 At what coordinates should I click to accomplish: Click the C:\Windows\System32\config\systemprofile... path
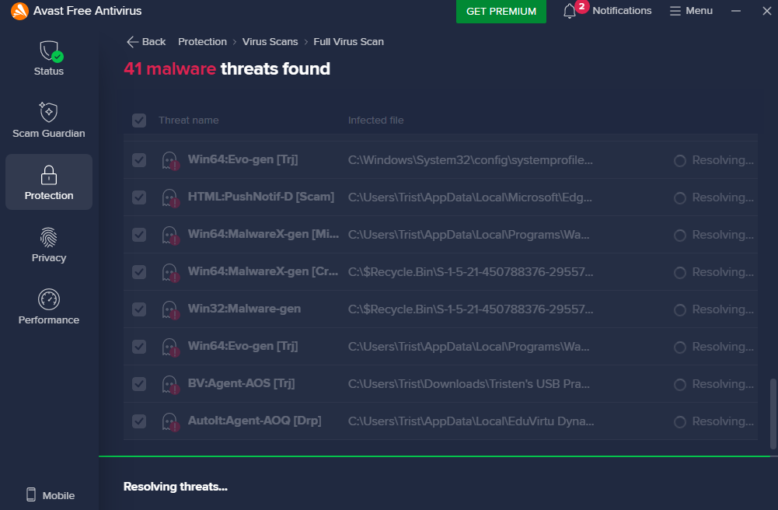[x=470, y=160]
